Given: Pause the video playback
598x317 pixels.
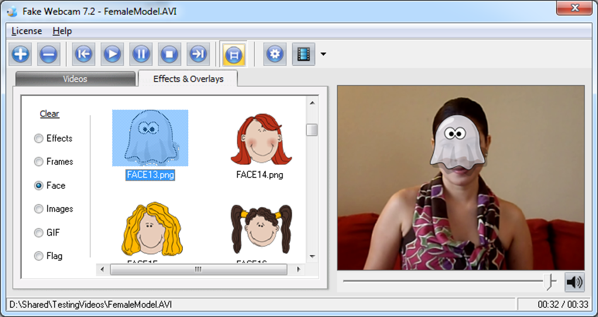Looking at the screenshot, I should [x=141, y=54].
